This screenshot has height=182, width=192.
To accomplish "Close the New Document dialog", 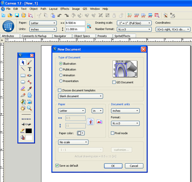I will coord(143,49).
